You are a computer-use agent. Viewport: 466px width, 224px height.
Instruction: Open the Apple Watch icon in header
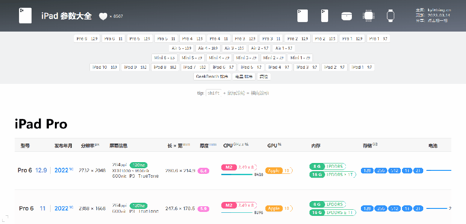tap(390, 16)
